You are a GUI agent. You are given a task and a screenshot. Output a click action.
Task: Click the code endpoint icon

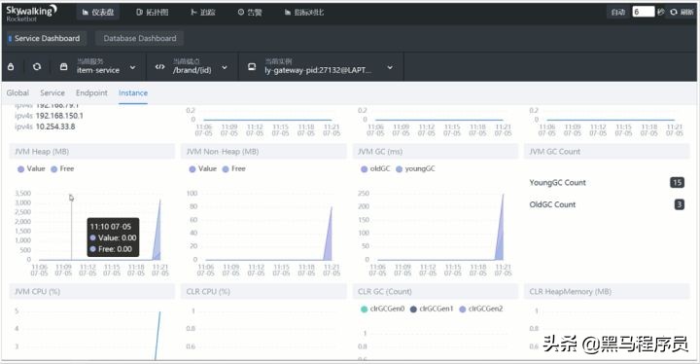[159, 66]
